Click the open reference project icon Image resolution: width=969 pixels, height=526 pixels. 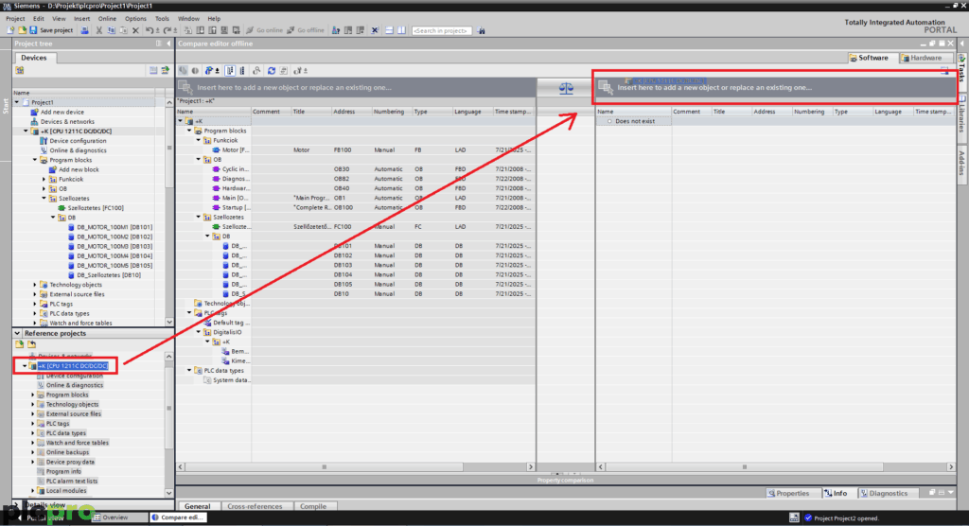point(20,344)
